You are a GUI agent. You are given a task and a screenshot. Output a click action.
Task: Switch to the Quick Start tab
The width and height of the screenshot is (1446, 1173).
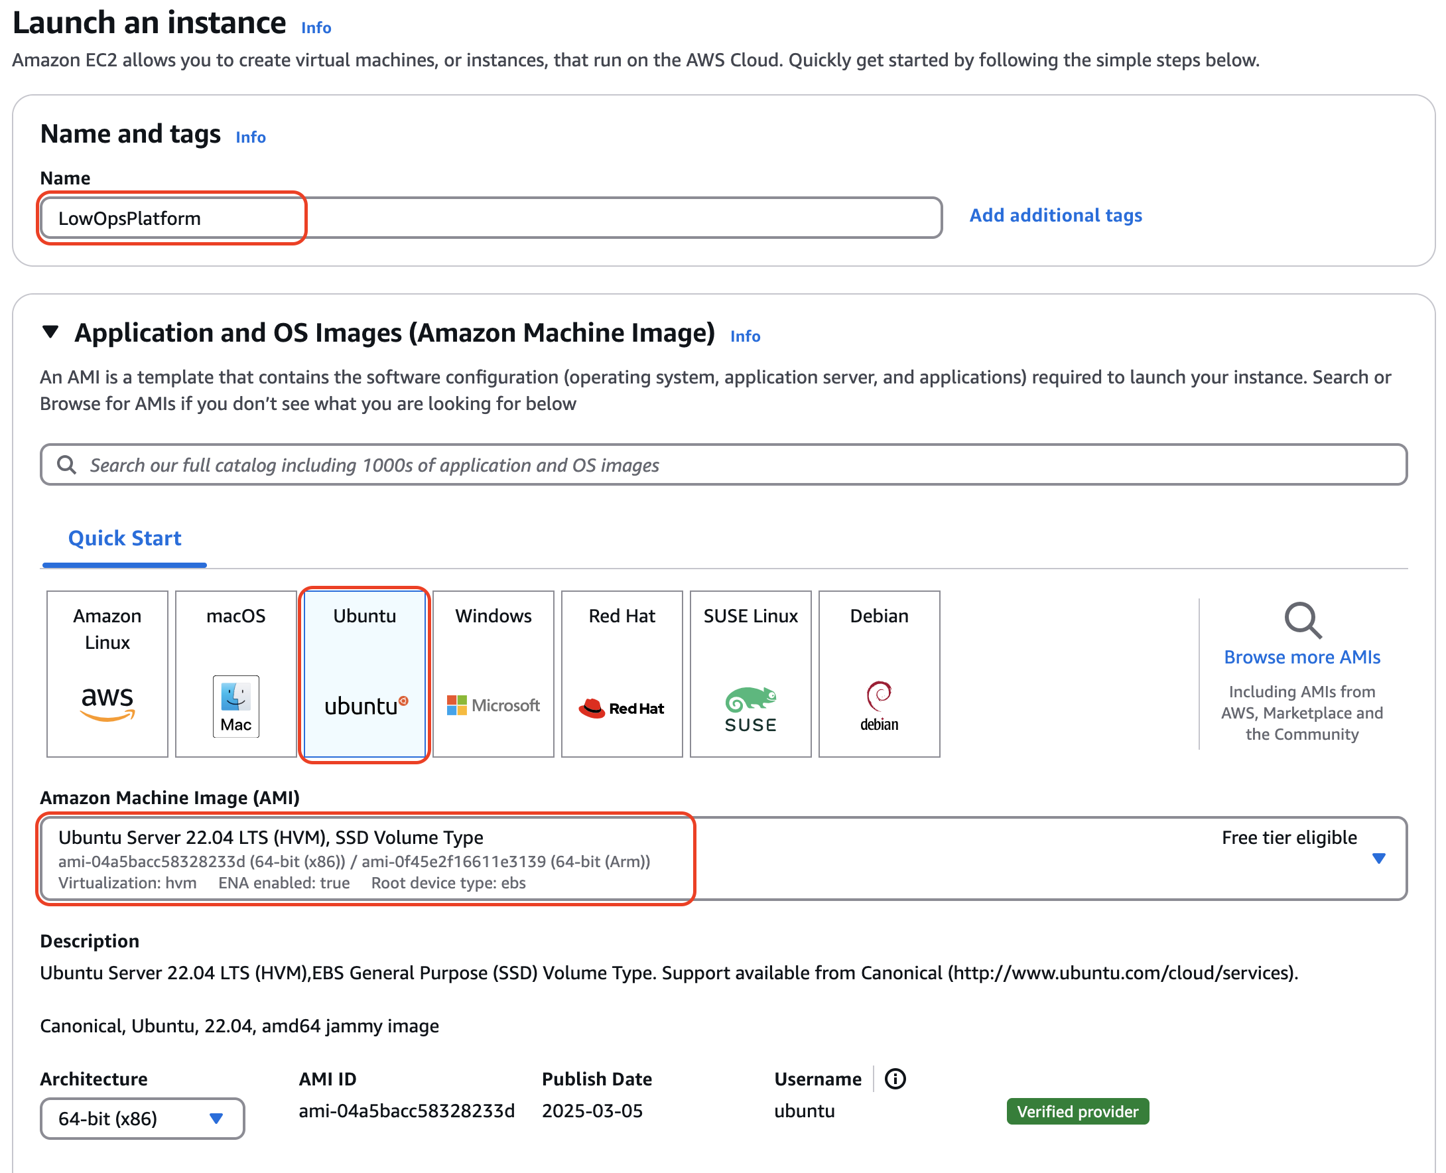tap(124, 538)
